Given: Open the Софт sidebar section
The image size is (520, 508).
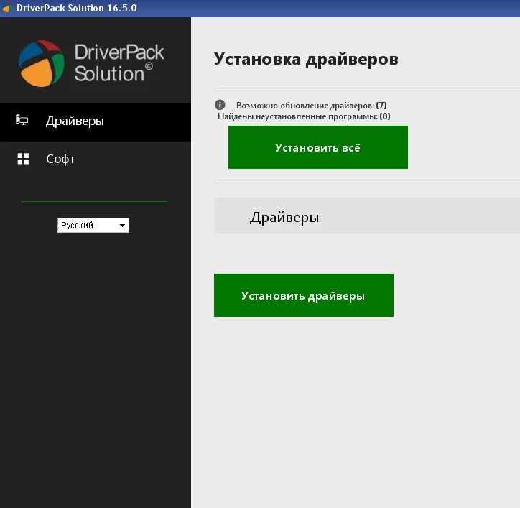Looking at the screenshot, I should [x=96, y=159].
